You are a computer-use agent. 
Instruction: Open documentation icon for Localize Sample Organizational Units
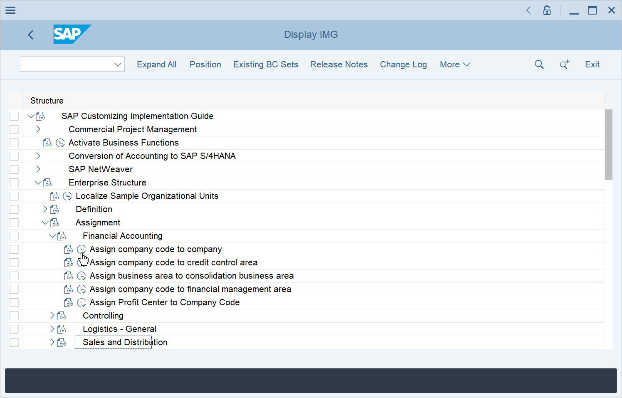54,196
